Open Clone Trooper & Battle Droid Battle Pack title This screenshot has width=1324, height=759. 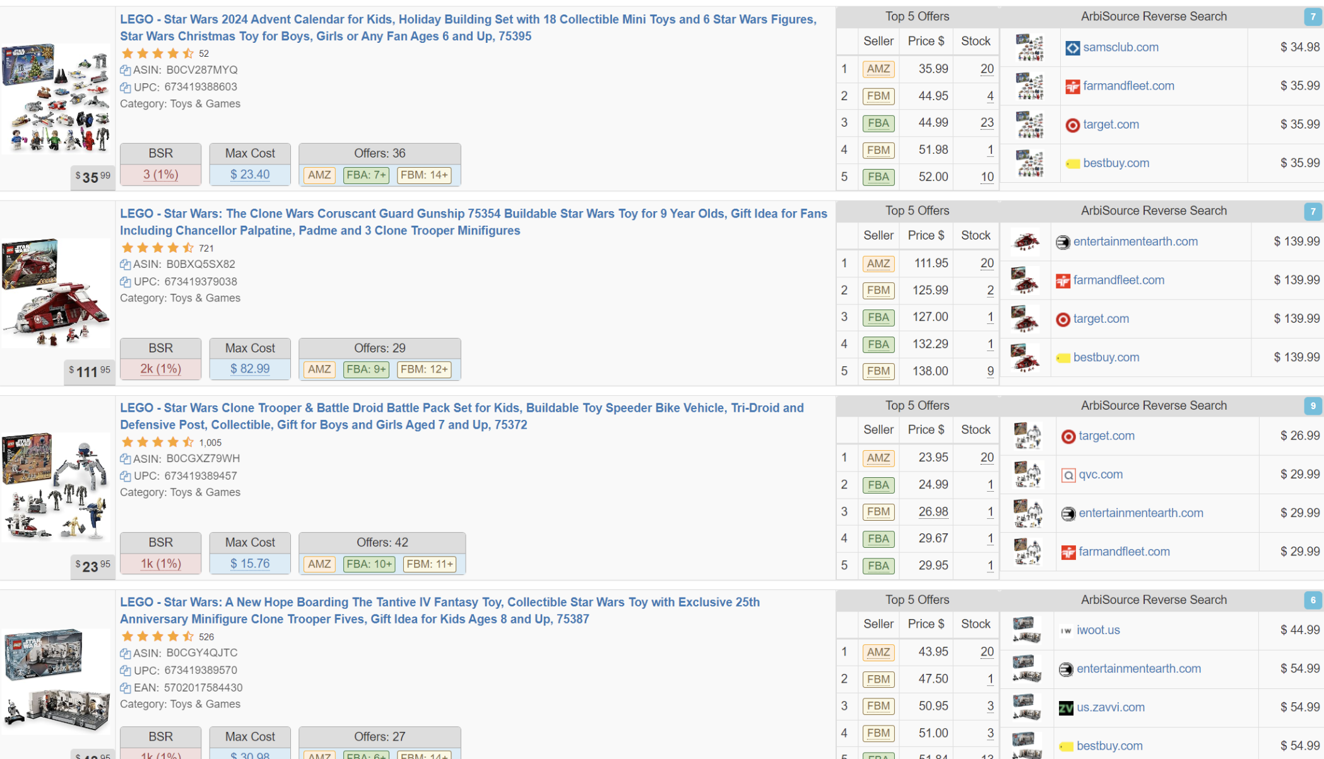[461, 416]
